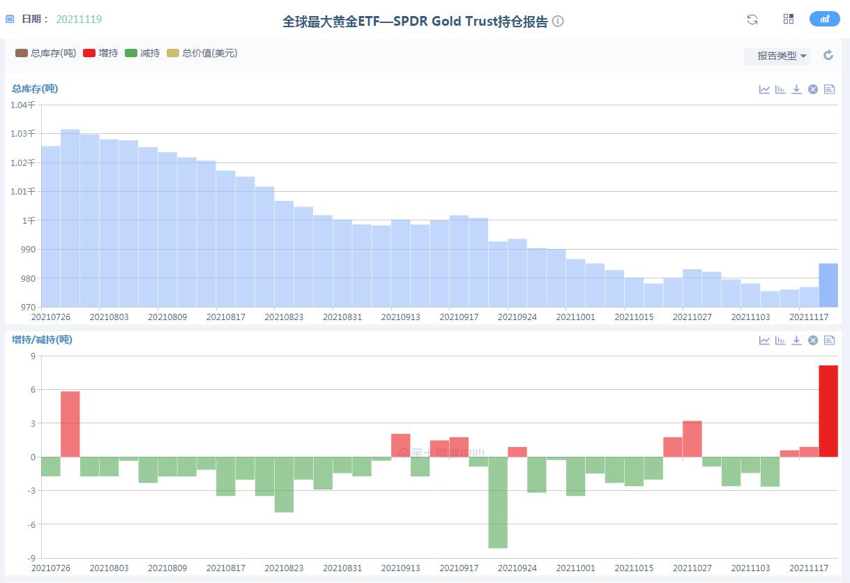Click the 990 y-axis label
The width and height of the screenshot is (850, 583).
pos(27,249)
